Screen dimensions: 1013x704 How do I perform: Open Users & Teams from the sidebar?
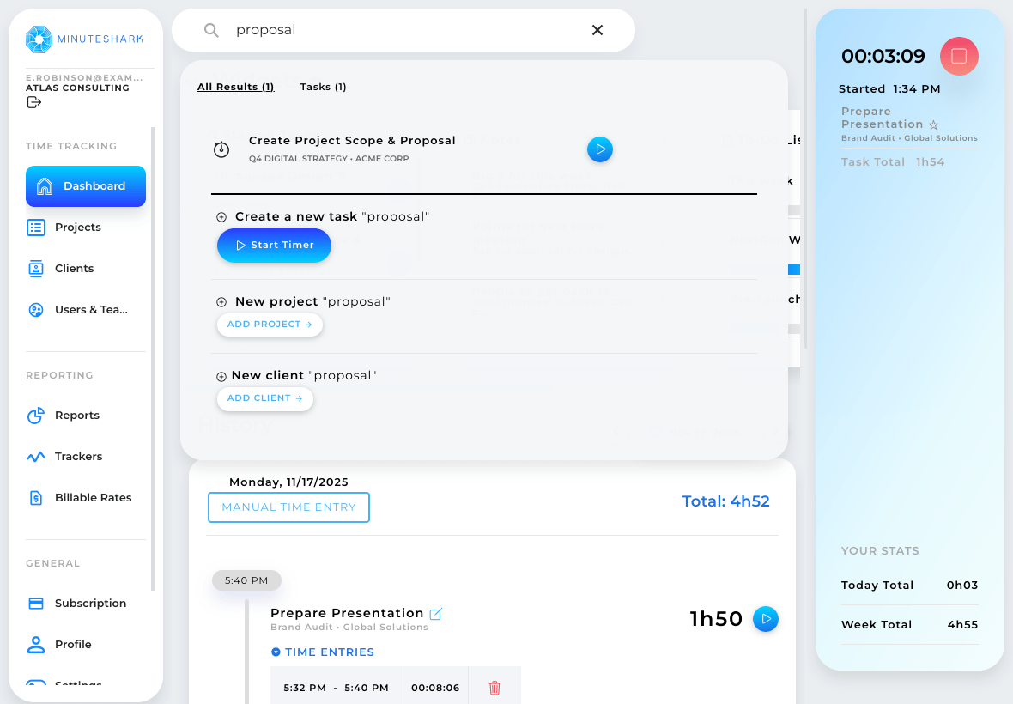35,309
